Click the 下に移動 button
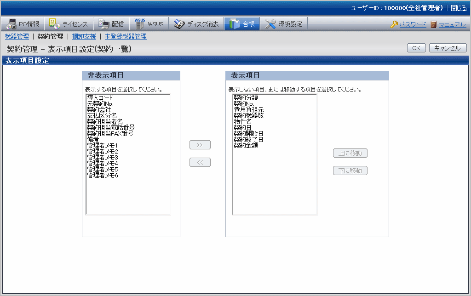The image size is (471, 296). (x=350, y=171)
